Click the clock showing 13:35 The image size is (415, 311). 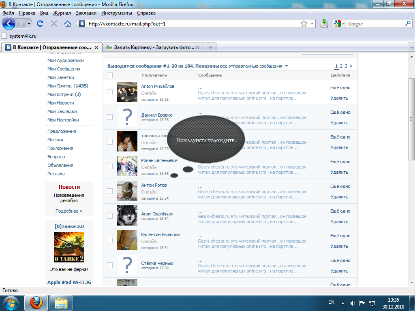tap(393, 300)
